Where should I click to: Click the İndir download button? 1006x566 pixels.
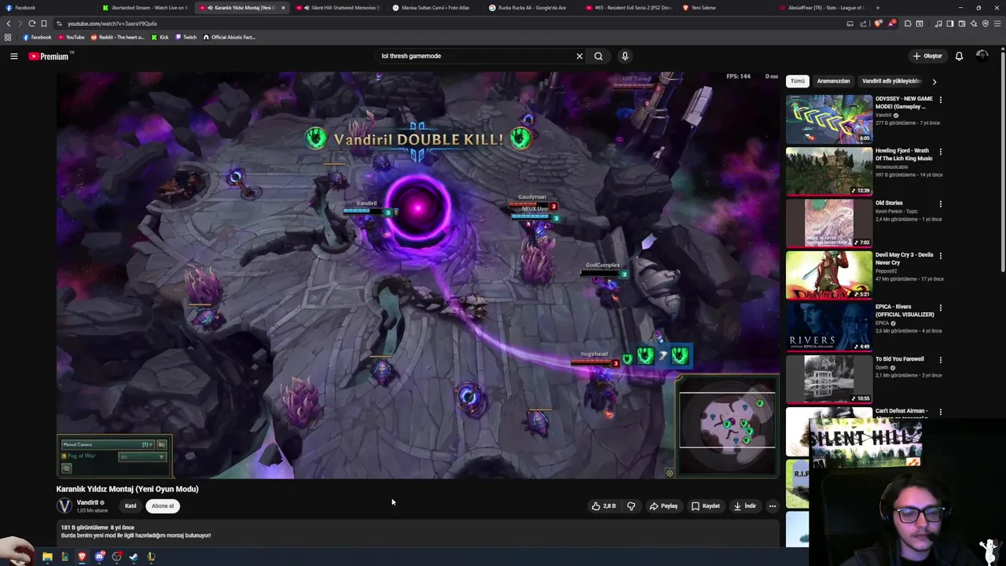745,506
